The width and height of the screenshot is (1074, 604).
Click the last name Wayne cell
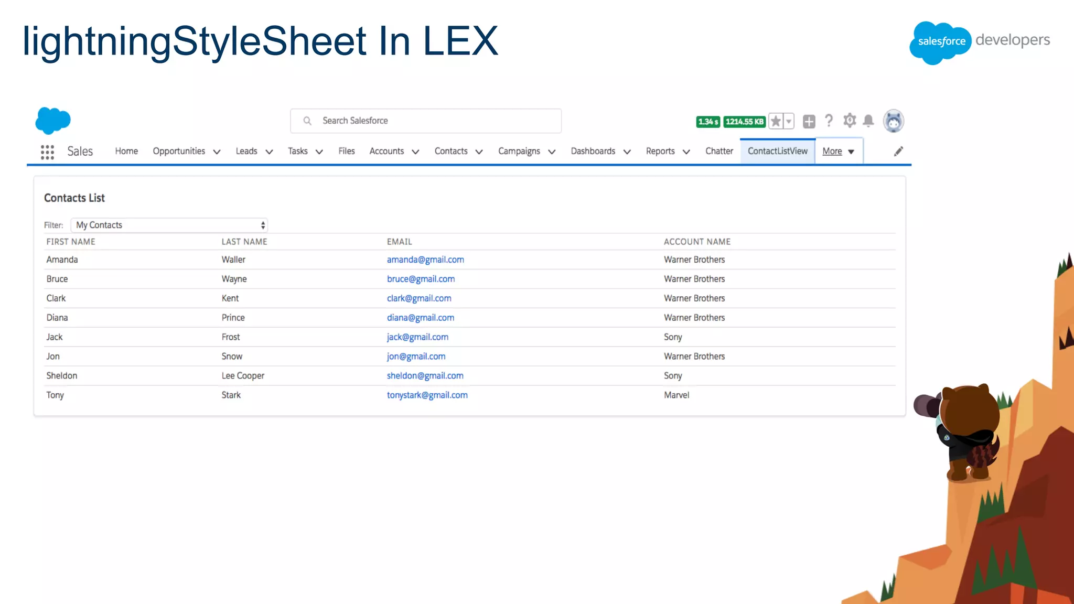[x=234, y=279]
